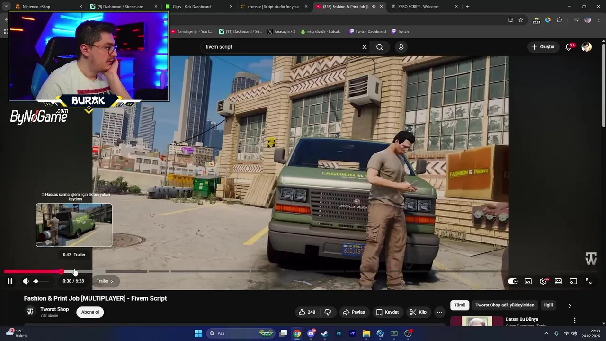The height and width of the screenshot is (341, 606).
Task: Switch to Clips - Kick Dashboard tab
Action: pyautogui.click(x=198, y=7)
